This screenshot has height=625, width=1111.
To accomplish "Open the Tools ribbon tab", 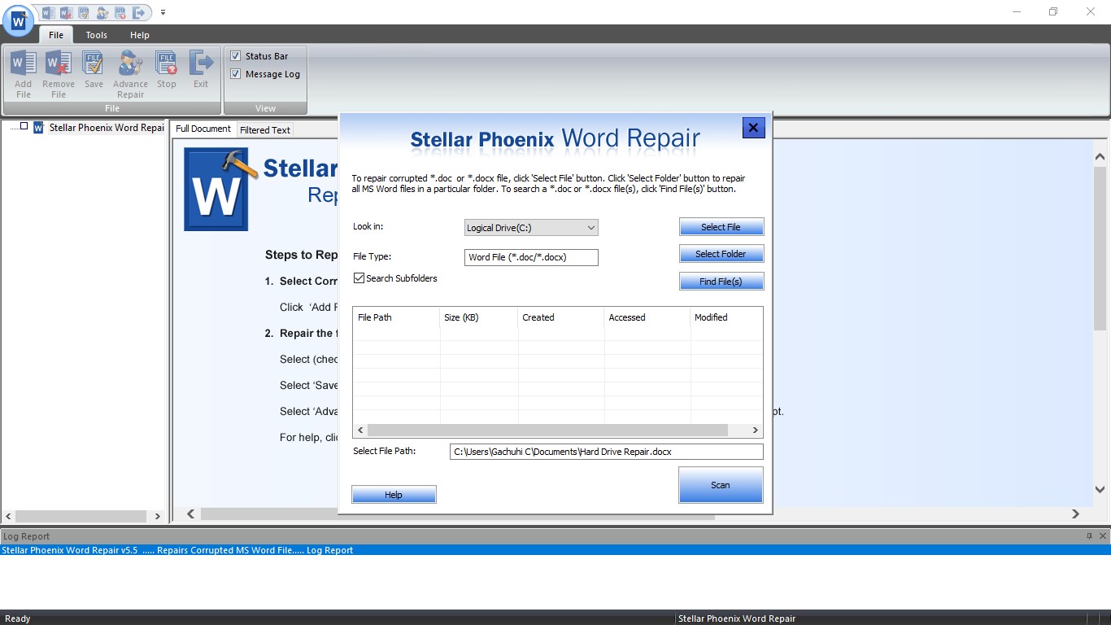I will [x=97, y=35].
